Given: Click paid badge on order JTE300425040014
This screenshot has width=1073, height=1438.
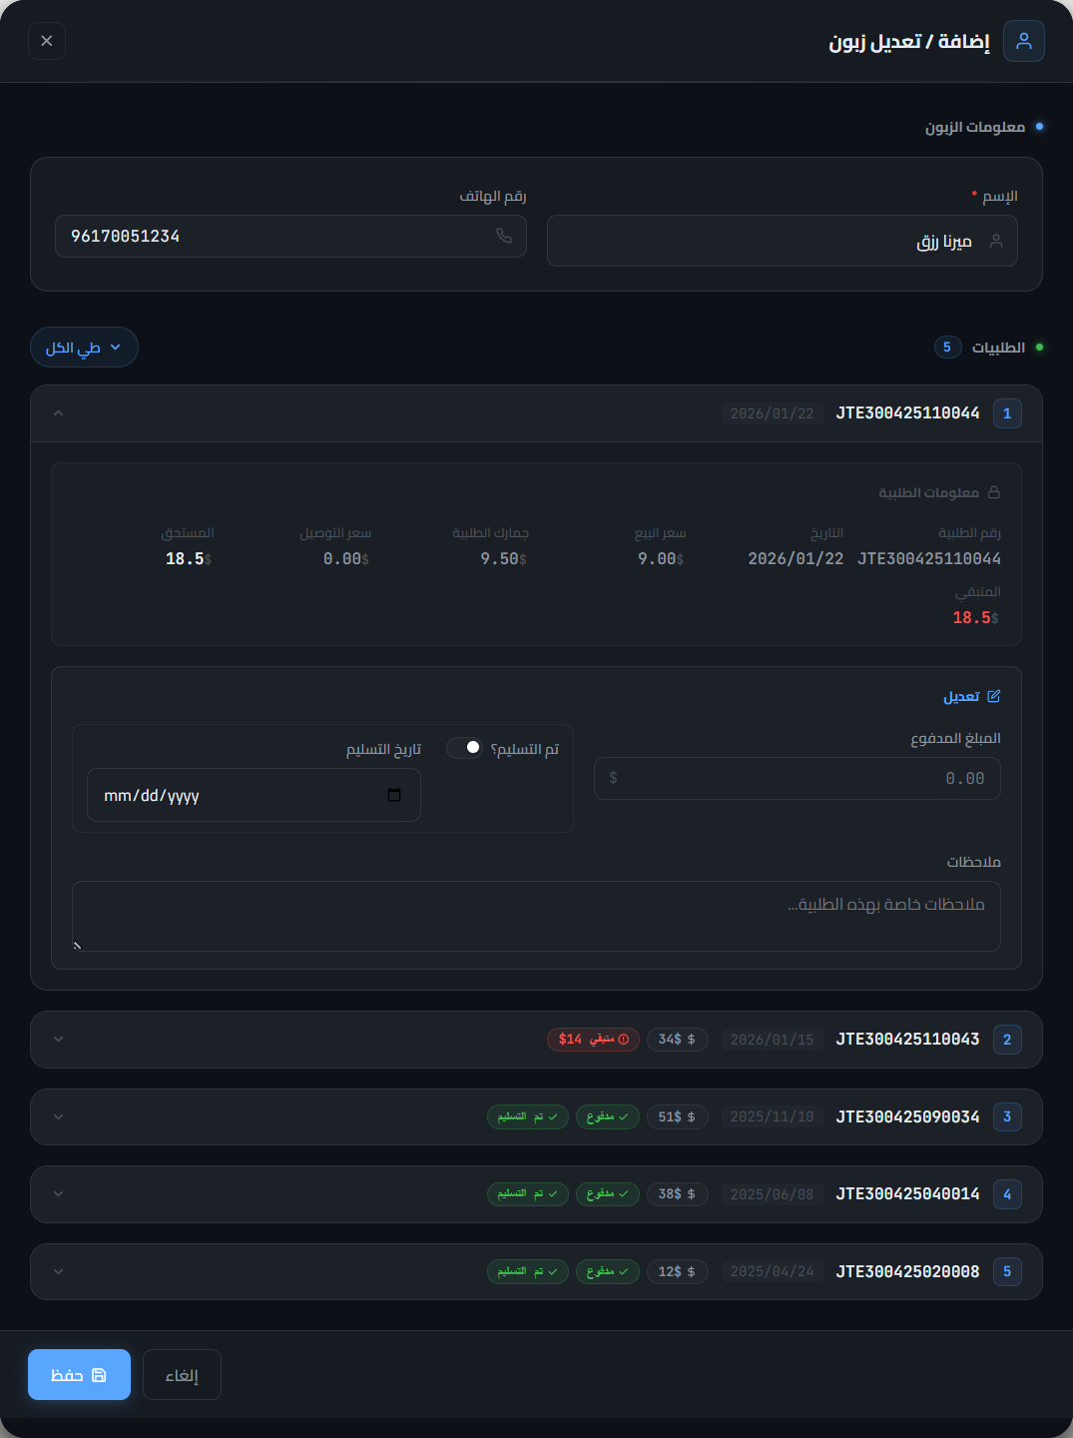Looking at the screenshot, I should click(607, 1194).
